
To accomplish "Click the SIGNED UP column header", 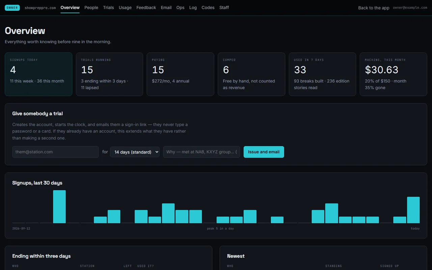I will point(389,266).
